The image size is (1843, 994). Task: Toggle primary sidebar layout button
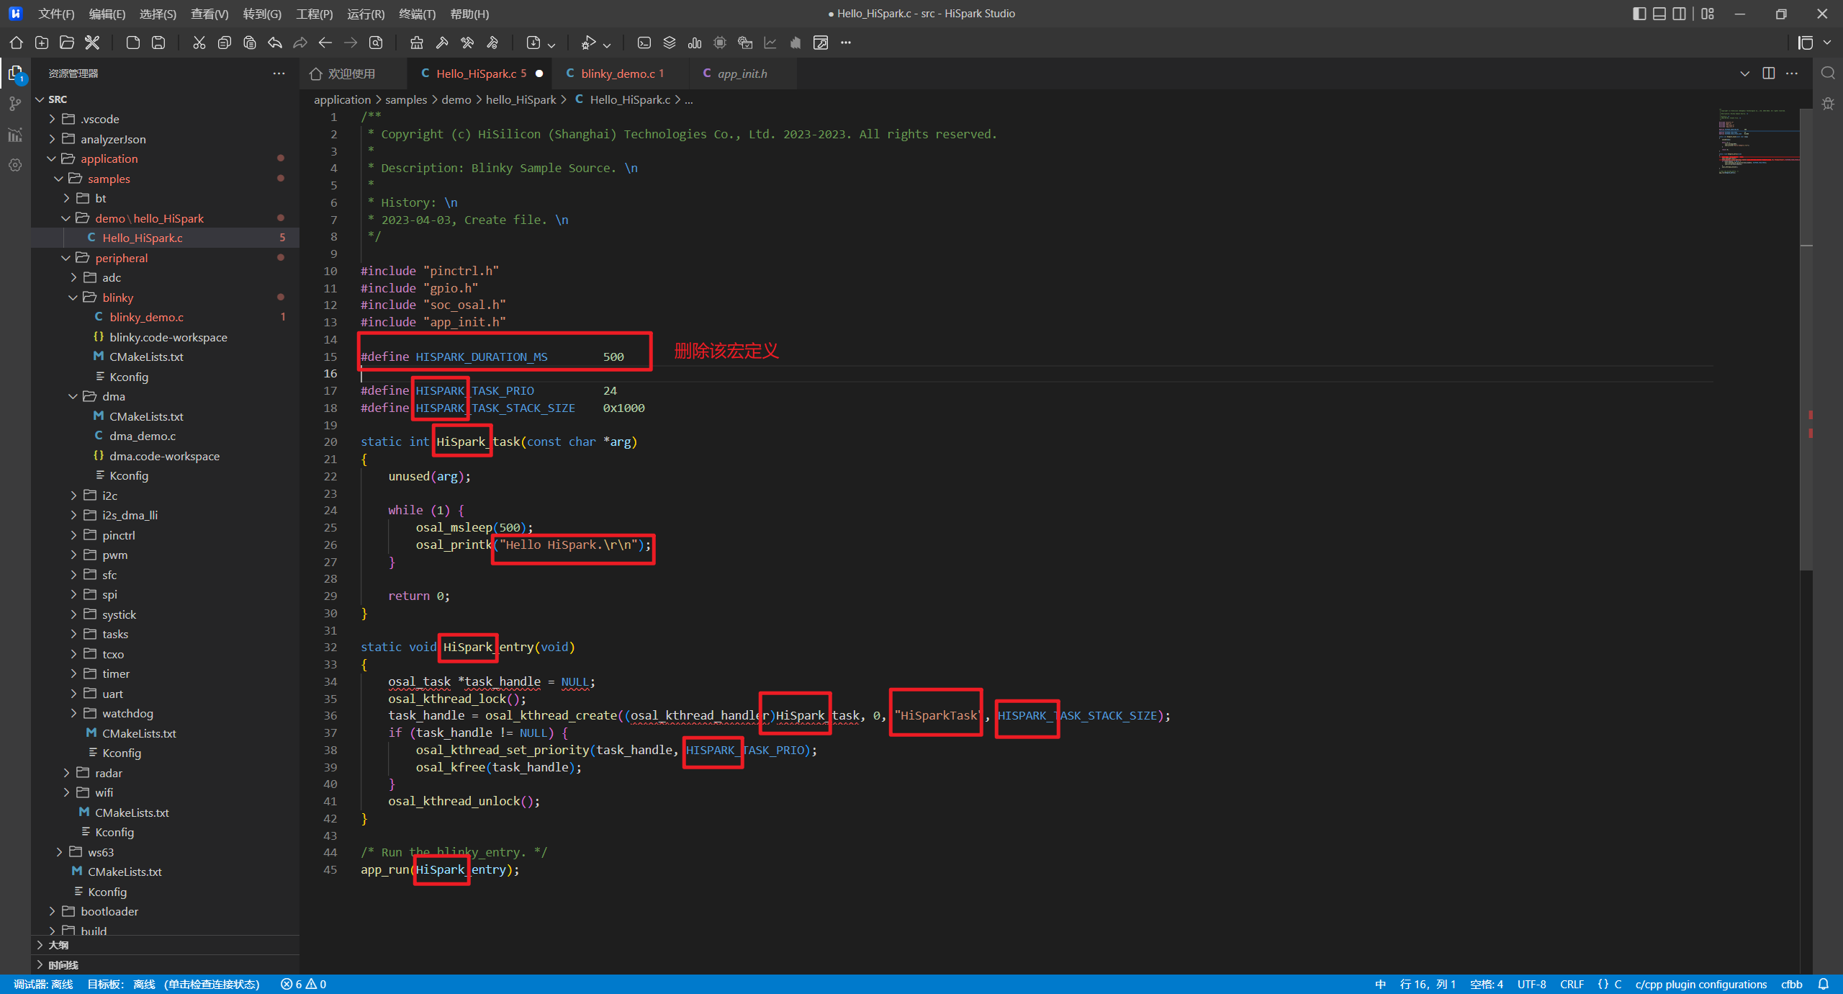tap(1639, 14)
